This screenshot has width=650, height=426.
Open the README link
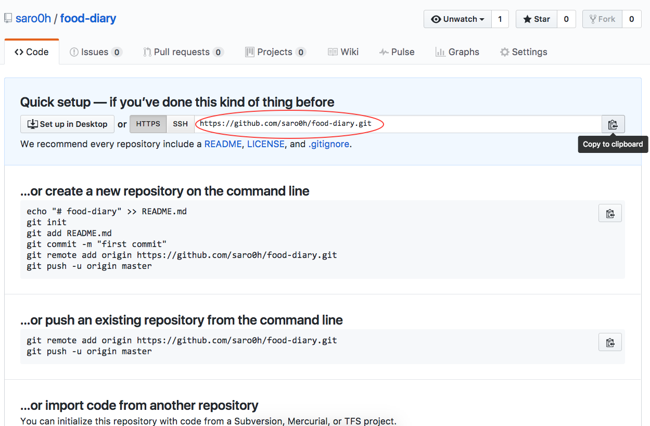pyautogui.click(x=223, y=144)
